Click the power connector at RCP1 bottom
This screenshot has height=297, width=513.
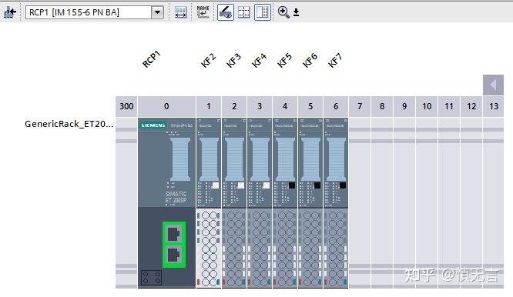pyautogui.click(x=152, y=278)
